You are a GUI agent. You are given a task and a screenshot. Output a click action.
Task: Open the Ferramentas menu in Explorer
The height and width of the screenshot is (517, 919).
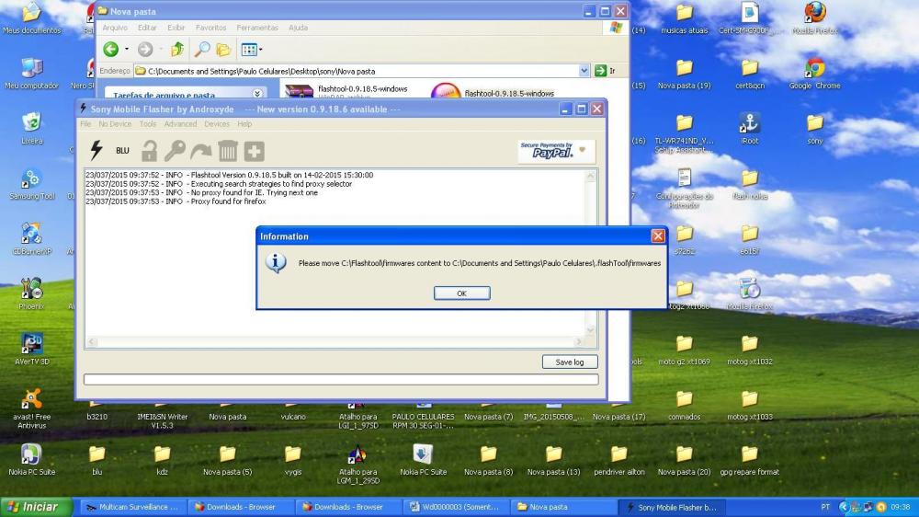(x=256, y=28)
